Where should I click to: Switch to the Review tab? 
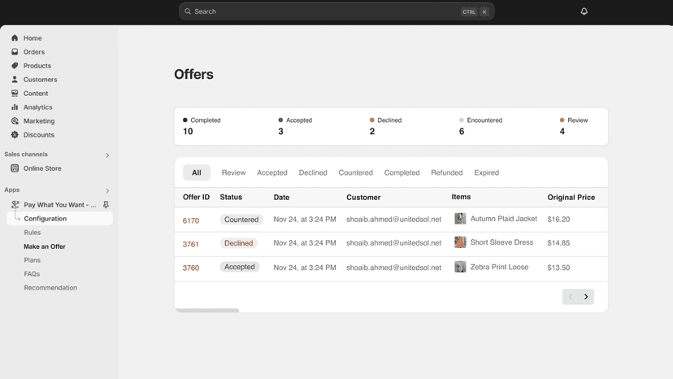tap(233, 172)
